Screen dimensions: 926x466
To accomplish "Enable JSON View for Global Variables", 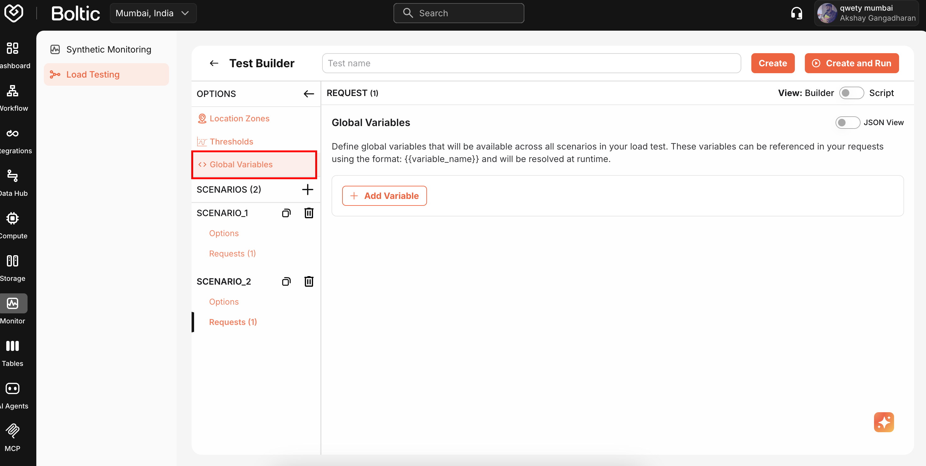I will (x=847, y=122).
